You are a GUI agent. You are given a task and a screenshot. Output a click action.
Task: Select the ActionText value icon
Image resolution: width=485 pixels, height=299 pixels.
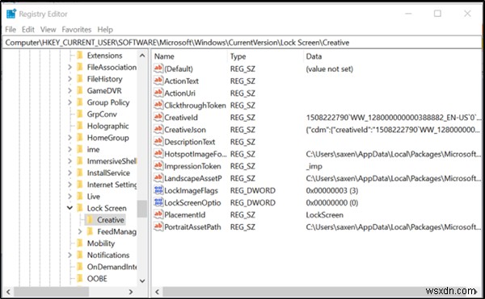(x=158, y=81)
